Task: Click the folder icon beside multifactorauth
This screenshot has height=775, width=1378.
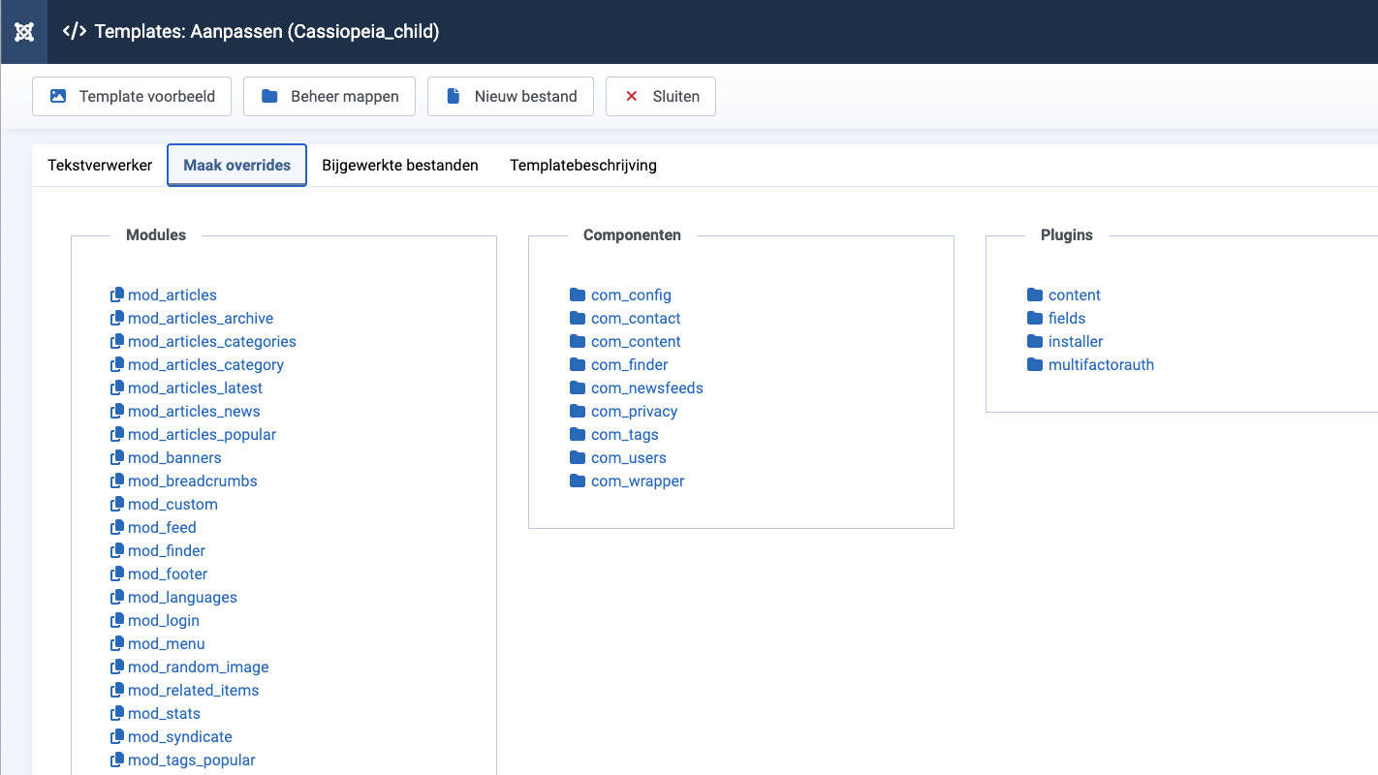Action: pyautogui.click(x=1035, y=364)
